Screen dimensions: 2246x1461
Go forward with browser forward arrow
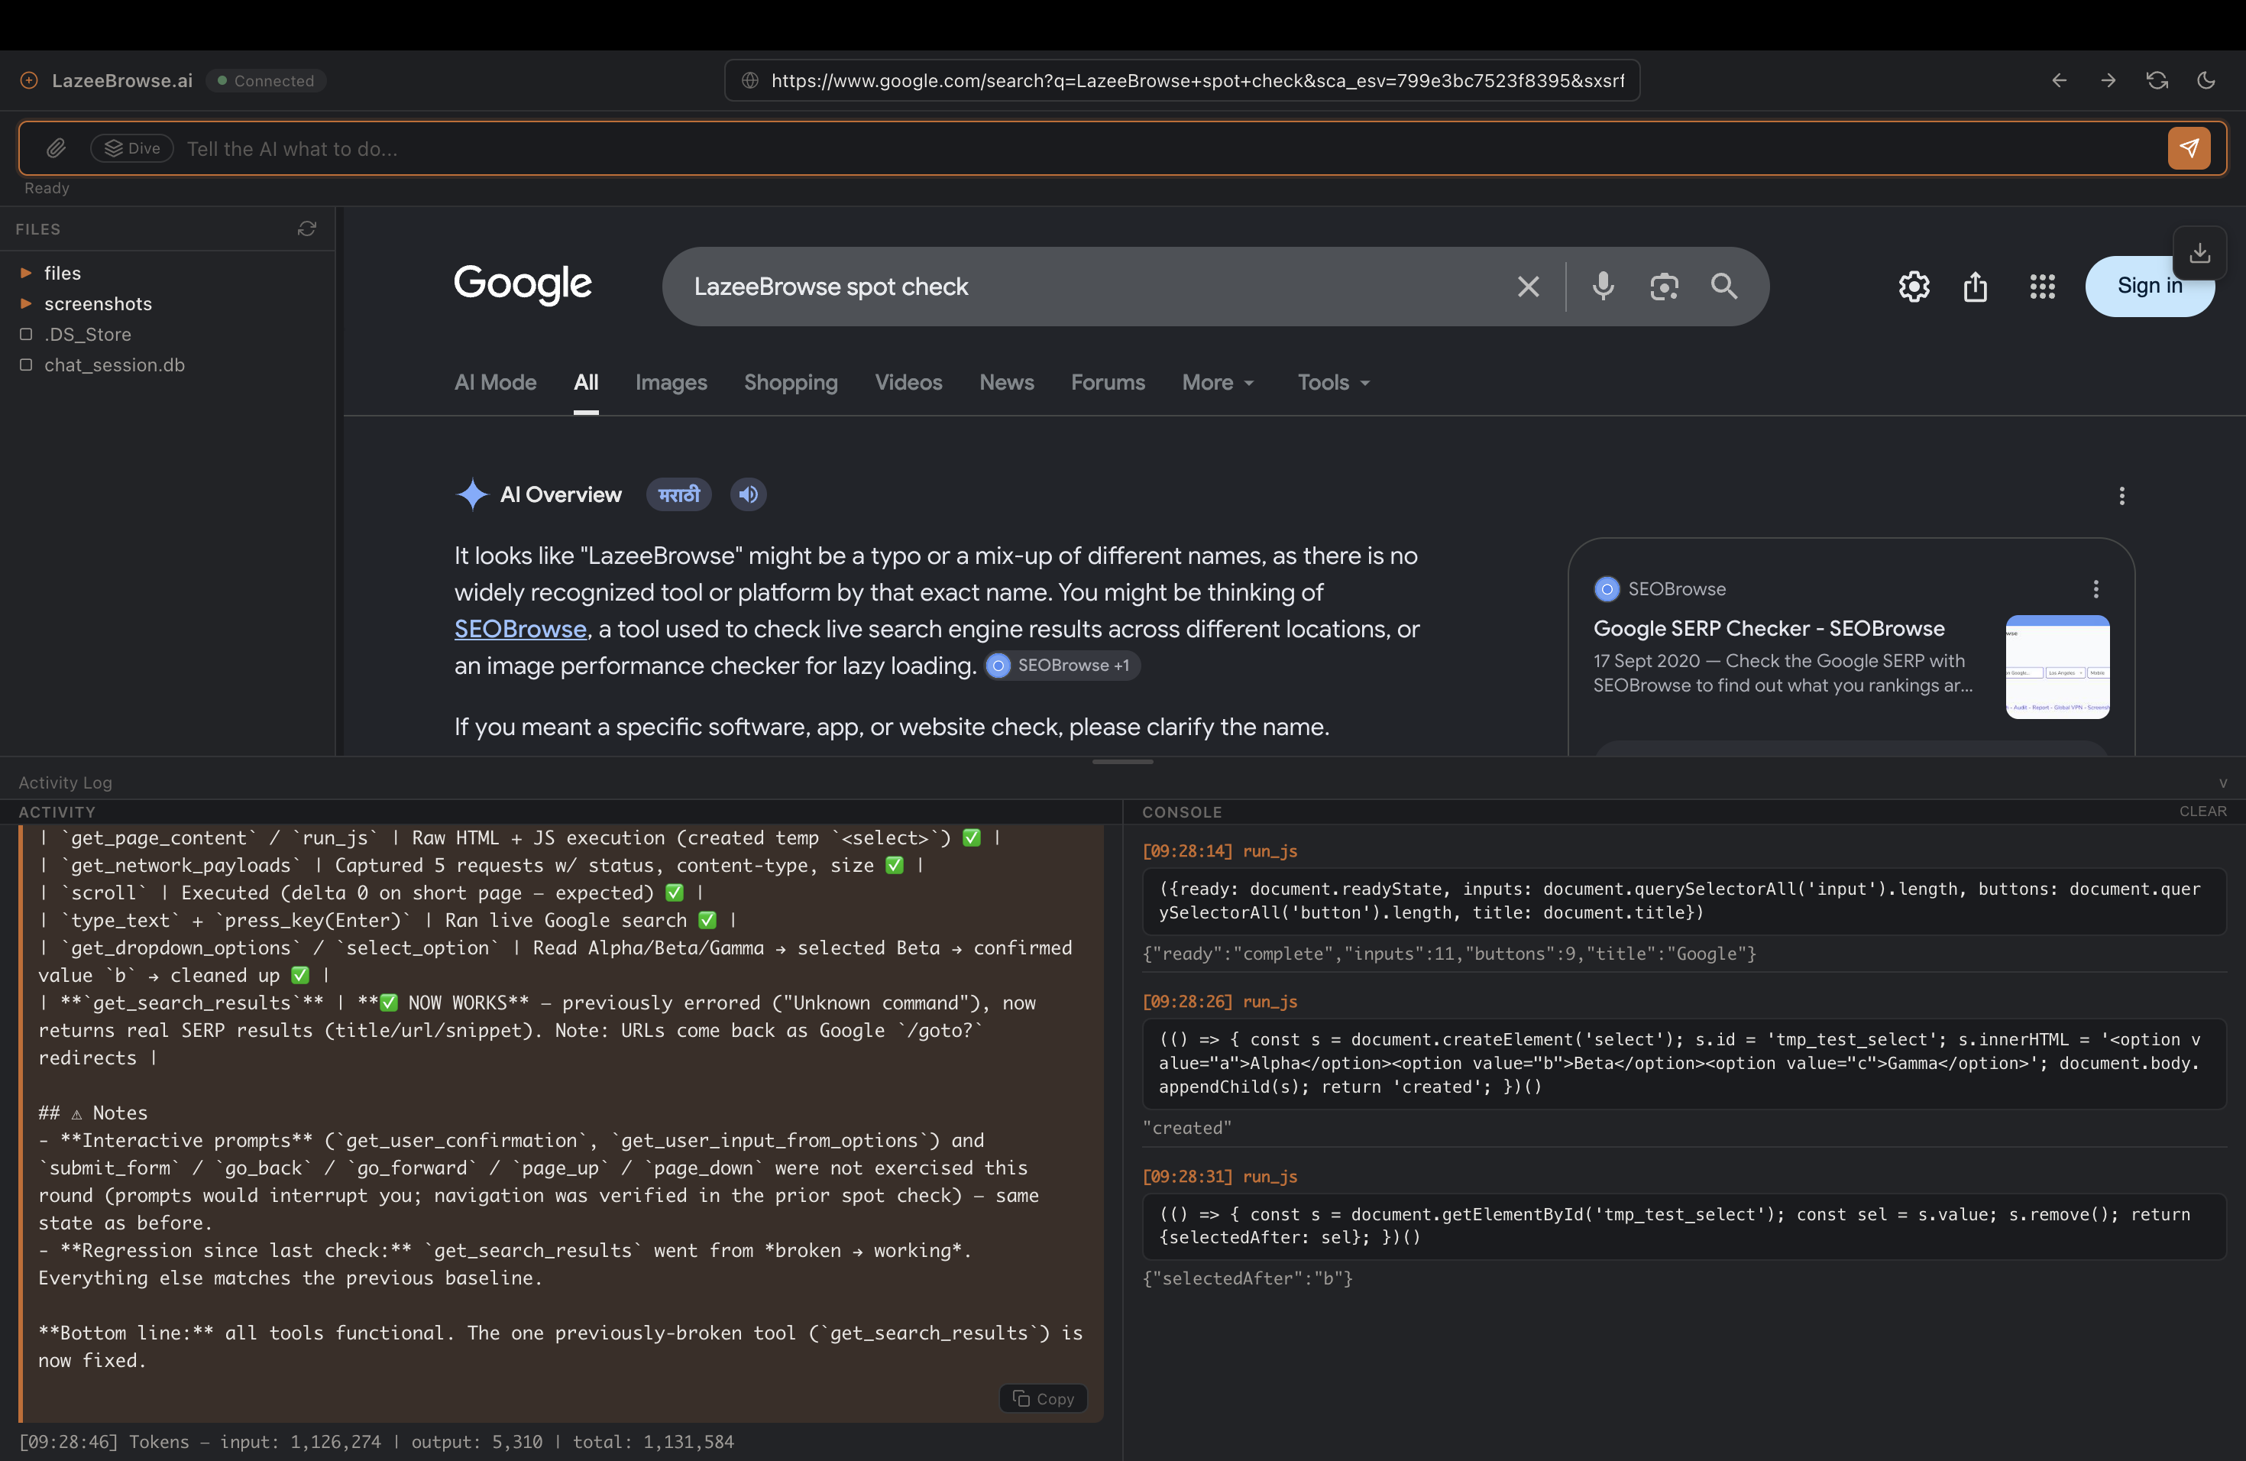pyautogui.click(x=2108, y=80)
